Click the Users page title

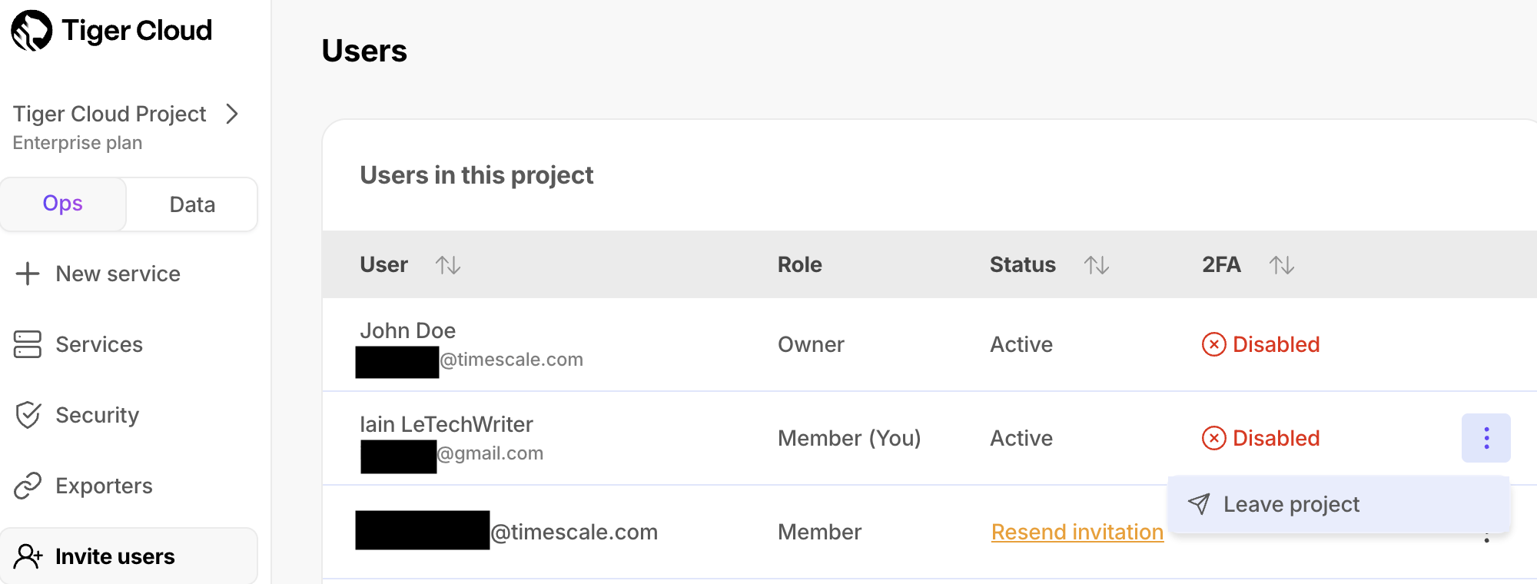[364, 51]
